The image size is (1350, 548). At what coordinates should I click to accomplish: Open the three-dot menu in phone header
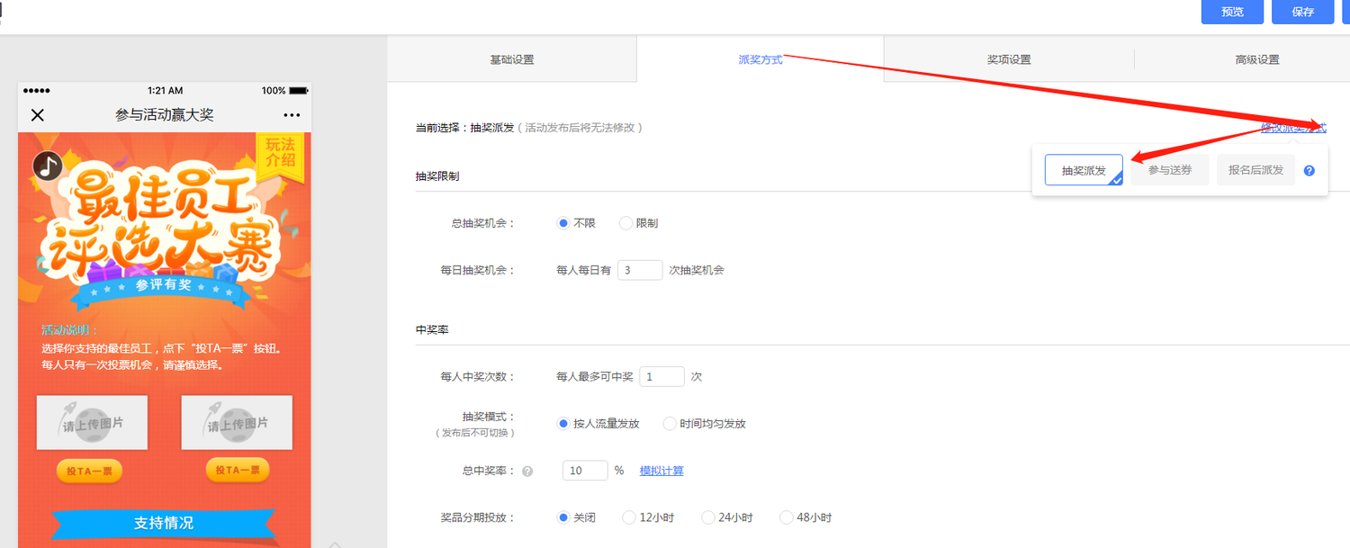291,115
